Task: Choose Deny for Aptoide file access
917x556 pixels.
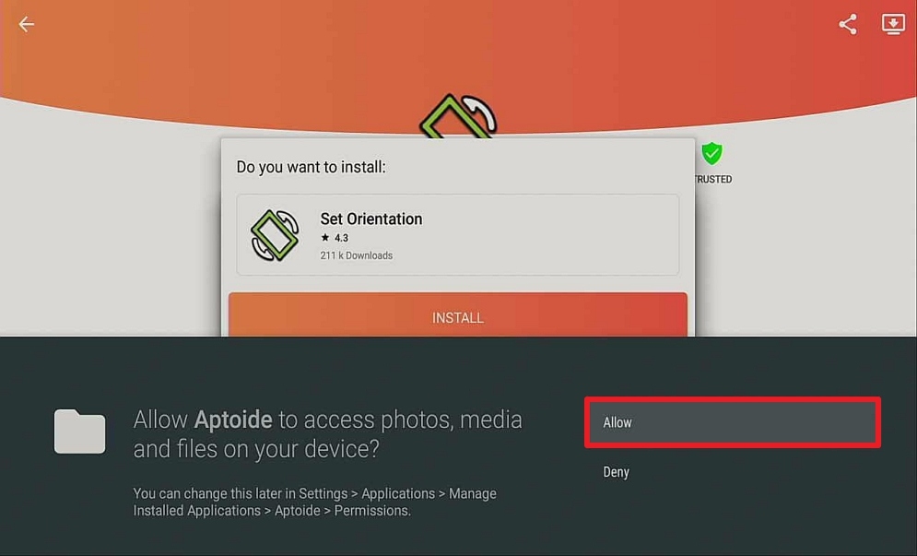Action: pyautogui.click(x=616, y=472)
